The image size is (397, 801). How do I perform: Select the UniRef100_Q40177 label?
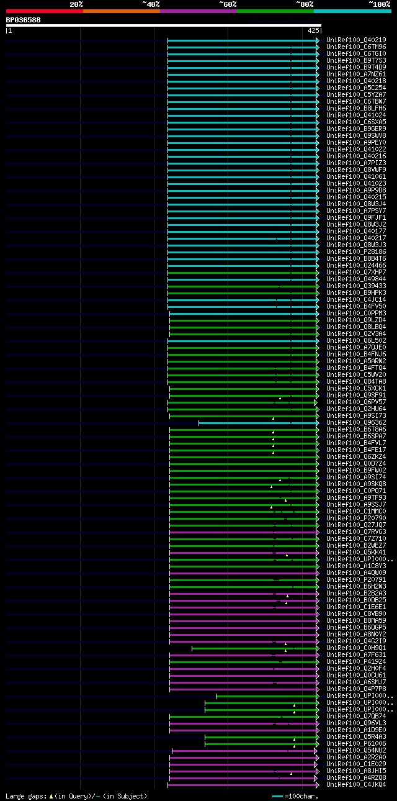[356, 232]
